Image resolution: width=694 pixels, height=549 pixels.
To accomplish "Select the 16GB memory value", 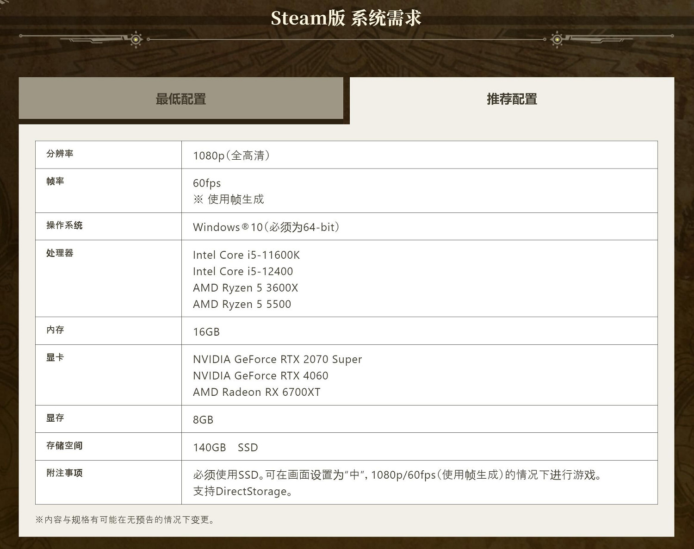I will click(x=207, y=331).
